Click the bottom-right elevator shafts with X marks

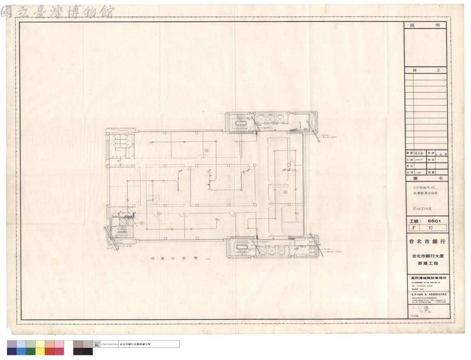point(271,250)
